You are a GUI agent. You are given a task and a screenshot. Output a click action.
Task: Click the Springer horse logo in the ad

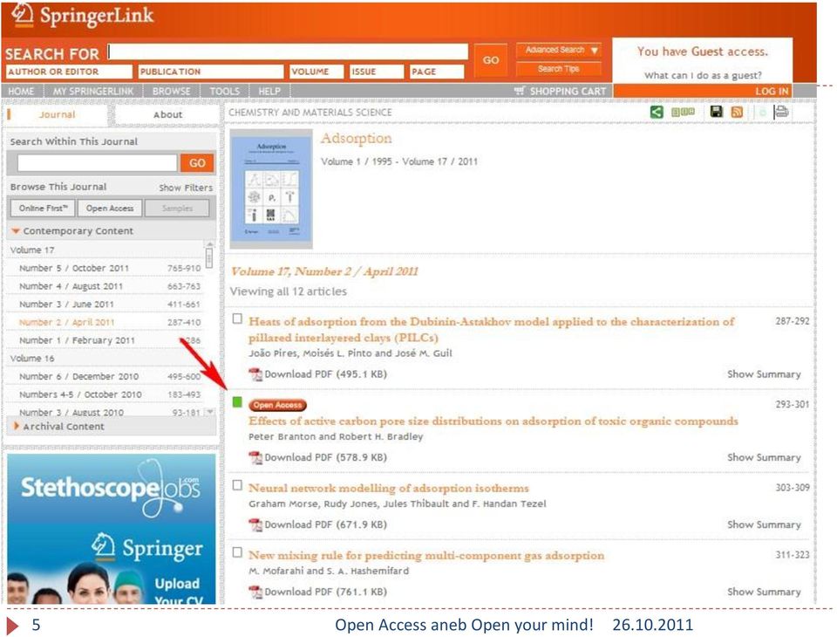pyautogui.click(x=103, y=546)
